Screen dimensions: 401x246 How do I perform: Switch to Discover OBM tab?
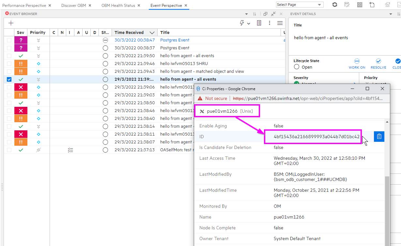pyautogui.click(x=74, y=6)
